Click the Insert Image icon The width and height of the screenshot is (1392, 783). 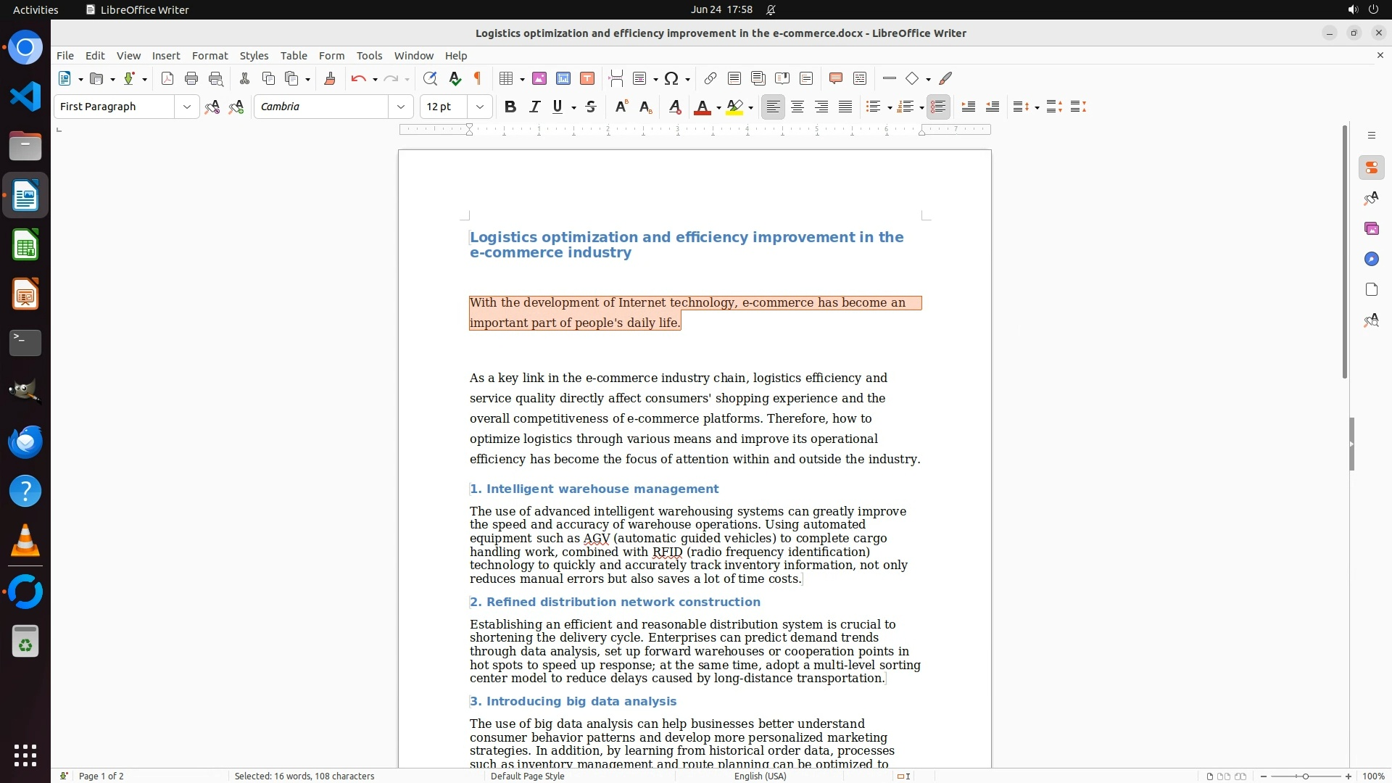[x=539, y=79]
